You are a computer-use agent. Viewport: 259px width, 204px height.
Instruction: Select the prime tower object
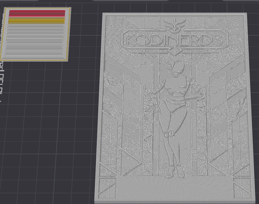(35, 34)
